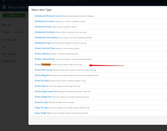This screenshot has width=167, height=131.
Task: Open the Users menu
Action: pyautogui.click(x=23, y=1)
